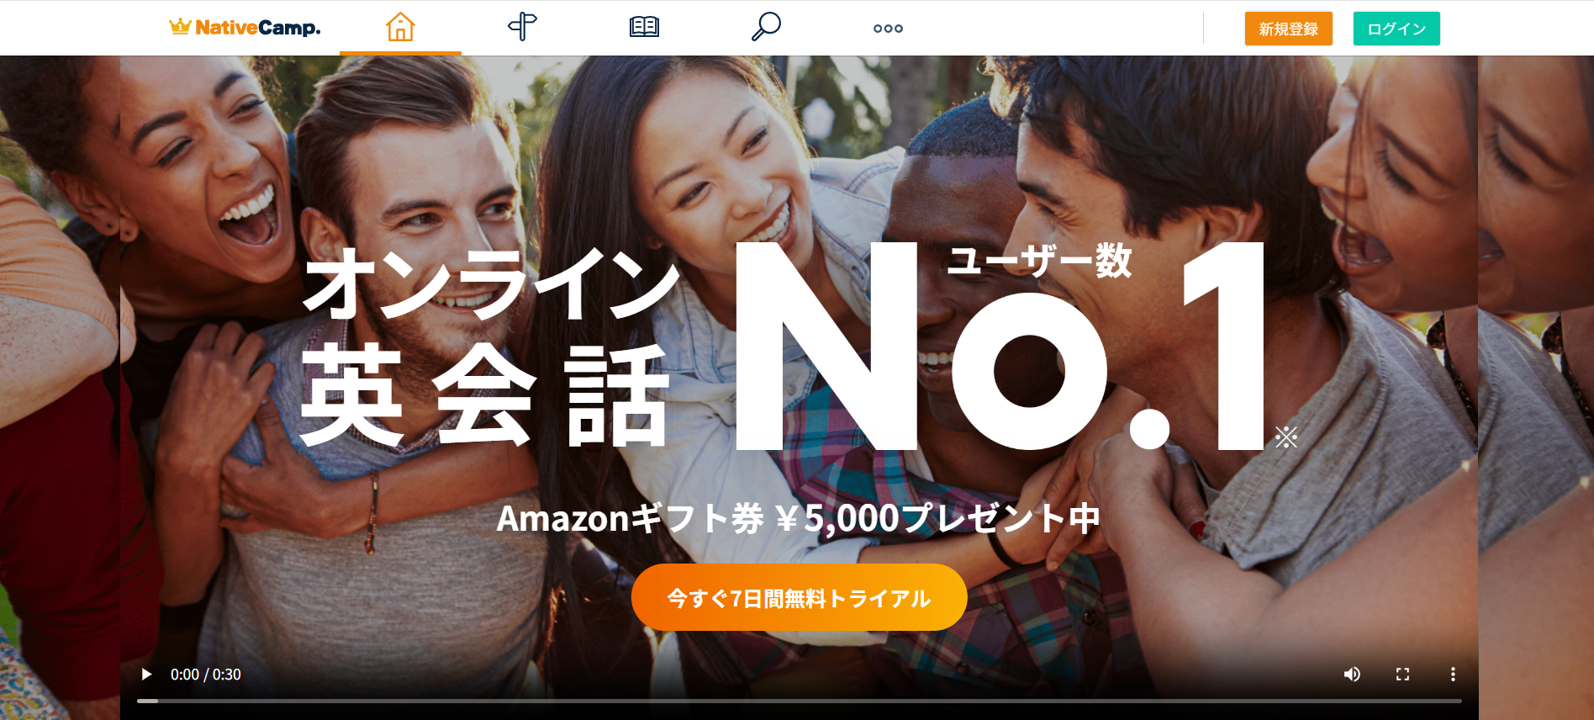Open the video's three-dot options menu

[1453, 675]
